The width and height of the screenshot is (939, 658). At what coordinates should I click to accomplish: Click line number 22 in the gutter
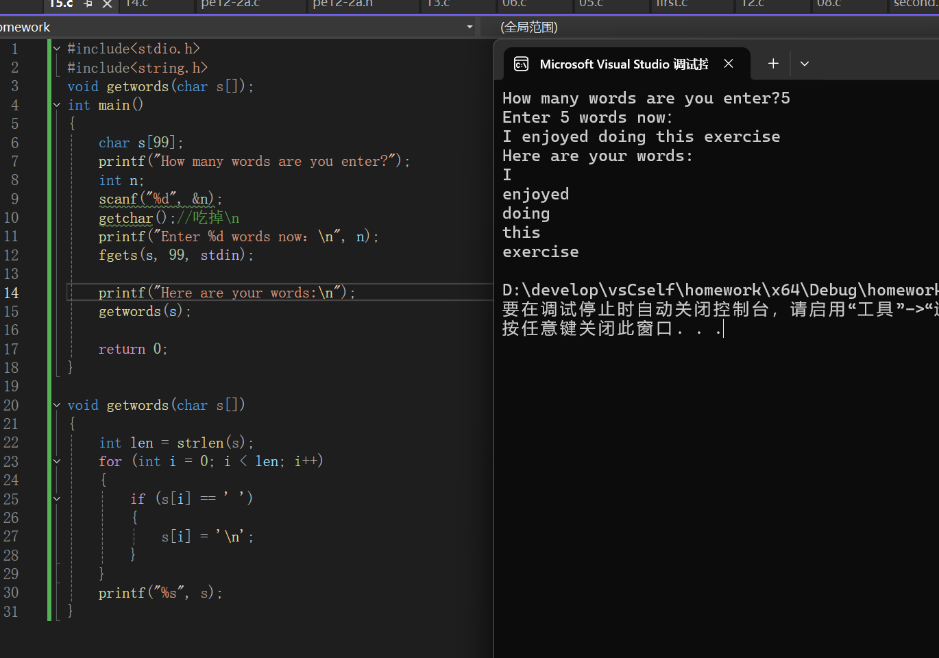[12, 443]
